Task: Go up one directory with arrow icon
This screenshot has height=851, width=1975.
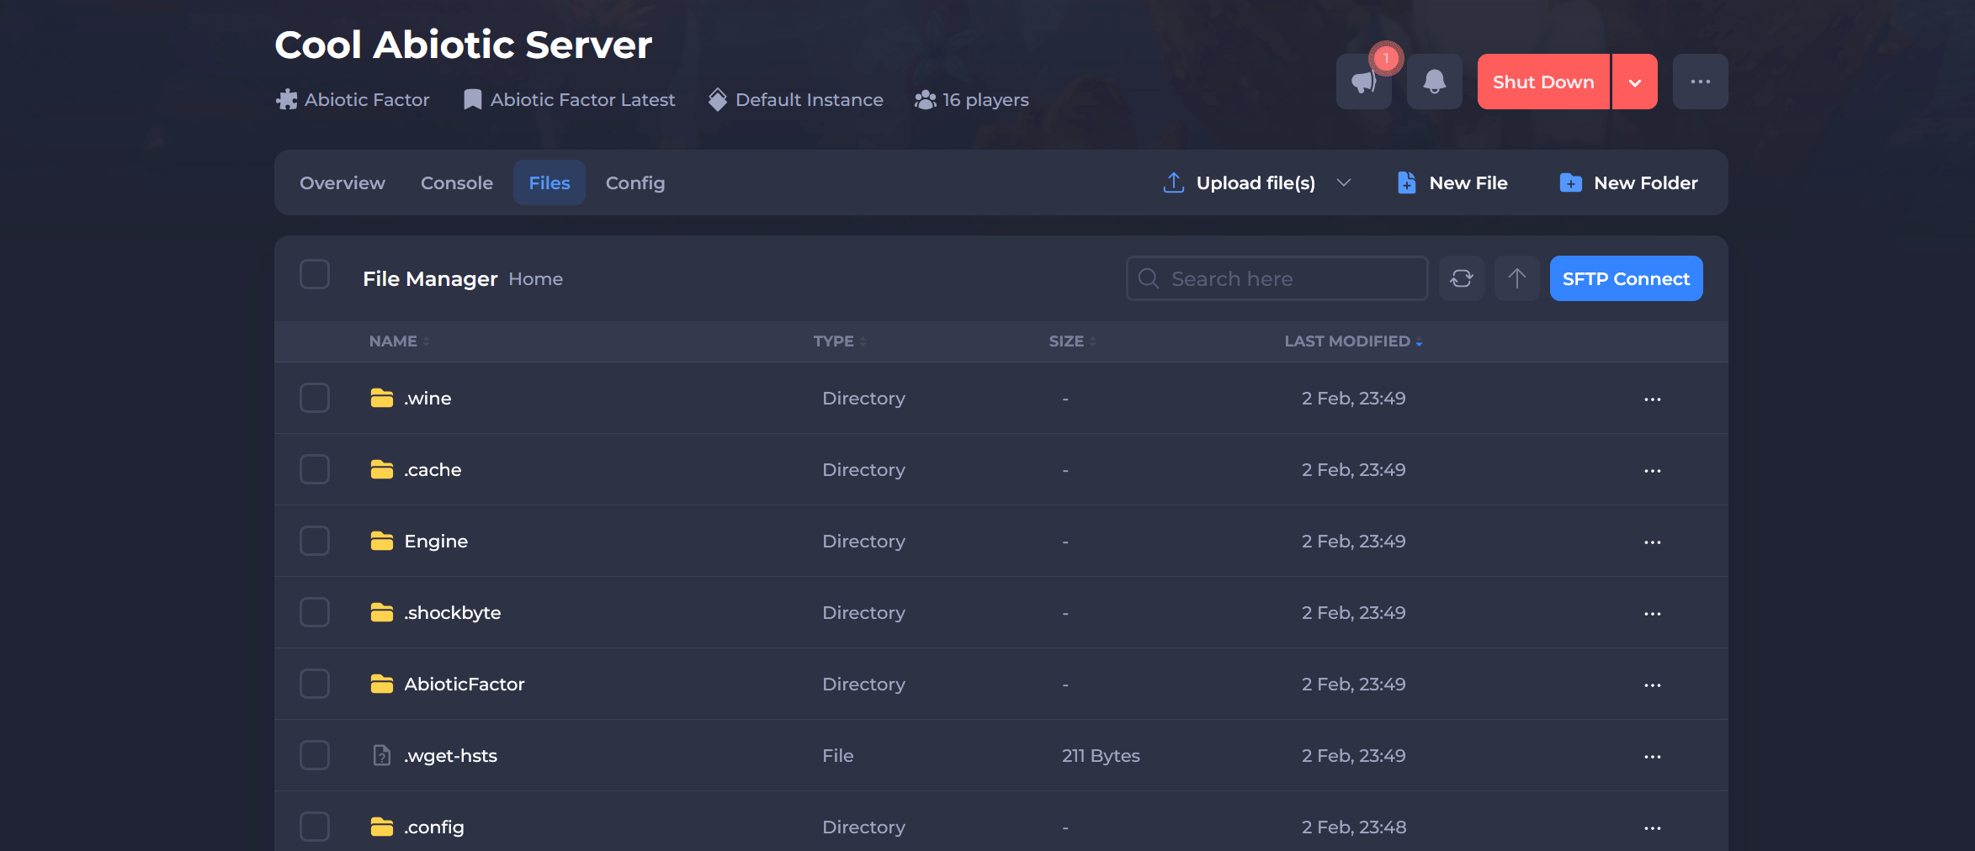Action: pyautogui.click(x=1516, y=278)
